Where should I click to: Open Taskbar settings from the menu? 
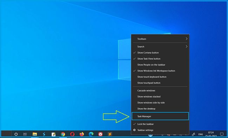pyautogui.click(x=160, y=130)
